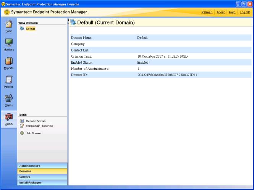This screenshot has height=190, width=254.
Task: Click the Log Off link
Action: pyautogui.click(x=244, y=12)
